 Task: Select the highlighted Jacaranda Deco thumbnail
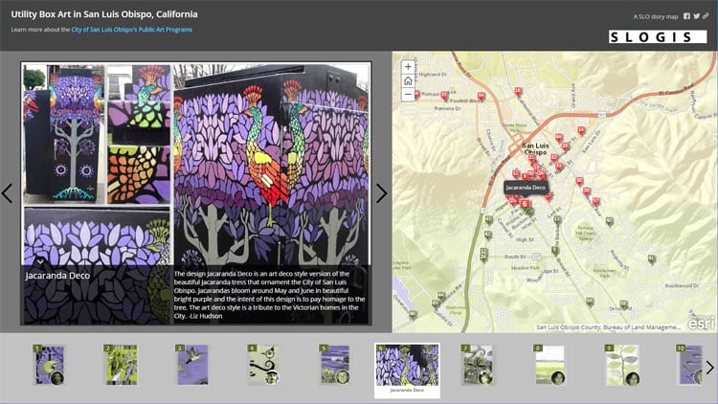tap(407, 370)
